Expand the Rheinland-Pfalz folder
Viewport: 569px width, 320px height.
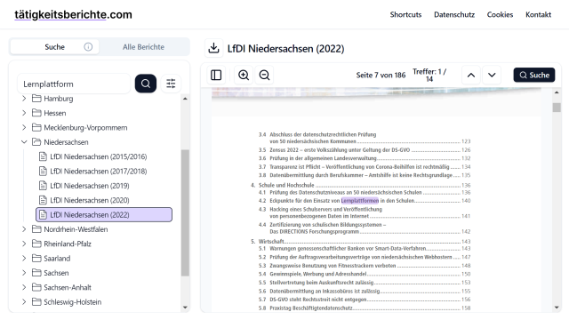tap(24, 244)
